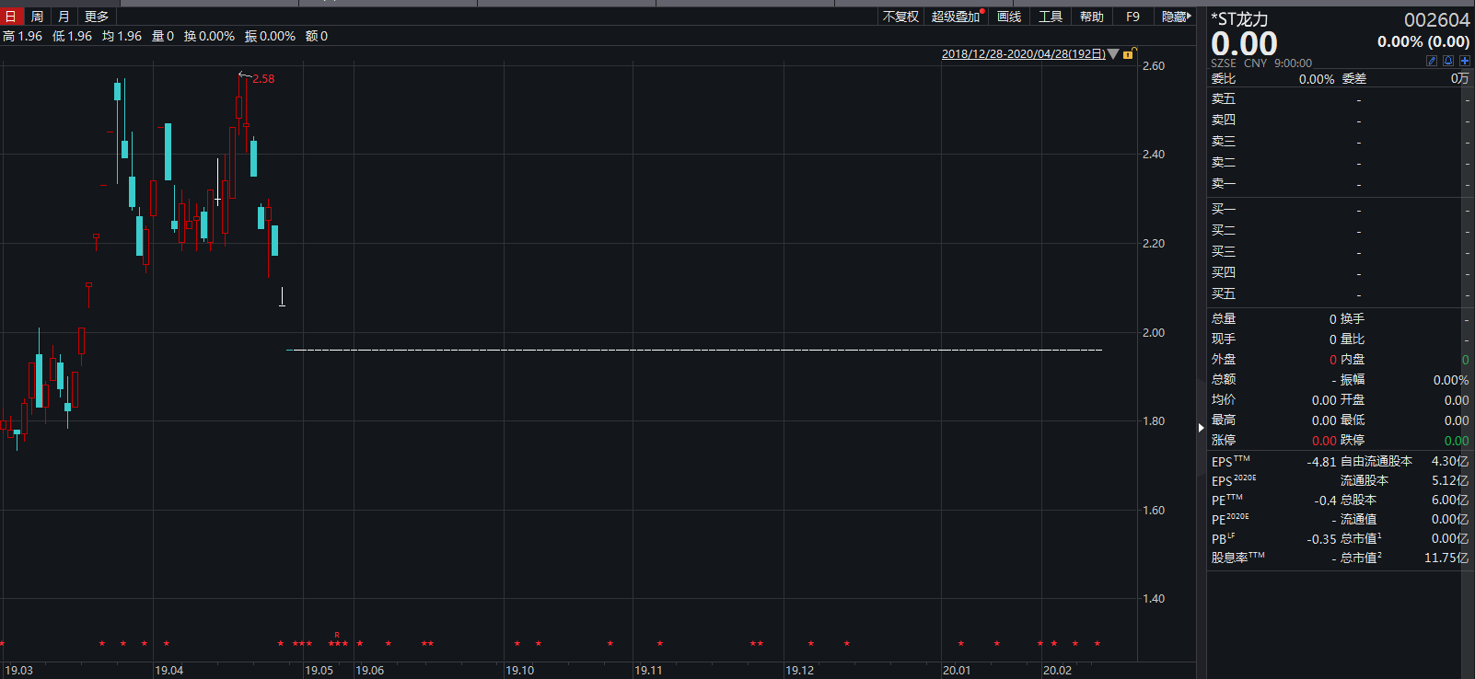Open the 不复权 adjustment menu
The image size is (1475, 679).
(x=900, y=17)
